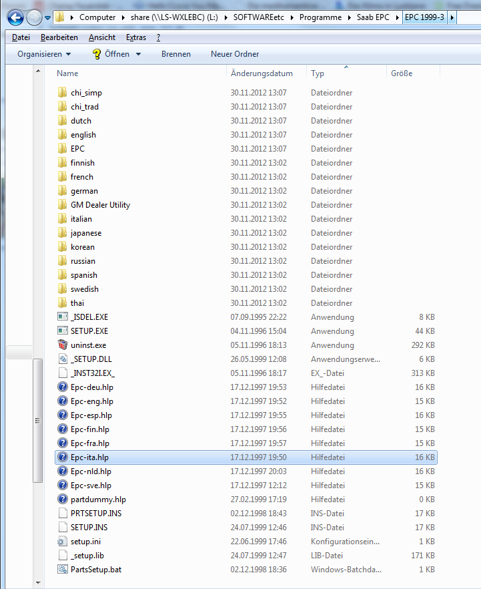Click the english folder icon

(x=62, y=134)
